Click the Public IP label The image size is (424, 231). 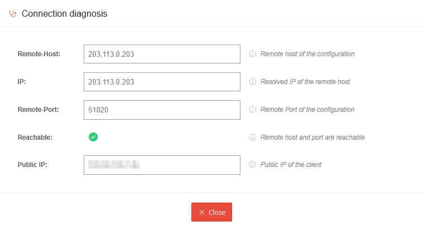pos(33,165)
